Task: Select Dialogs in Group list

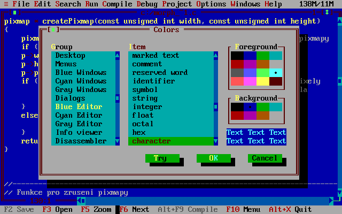Action: (x=83, y=98)
